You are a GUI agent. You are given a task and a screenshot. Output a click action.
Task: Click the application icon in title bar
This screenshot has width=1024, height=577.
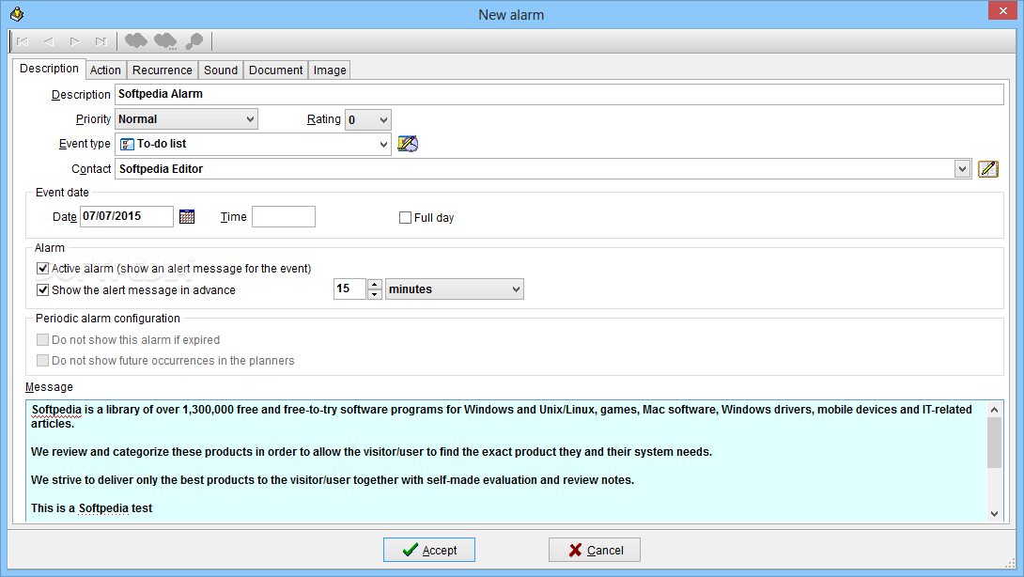click(17, 14)
